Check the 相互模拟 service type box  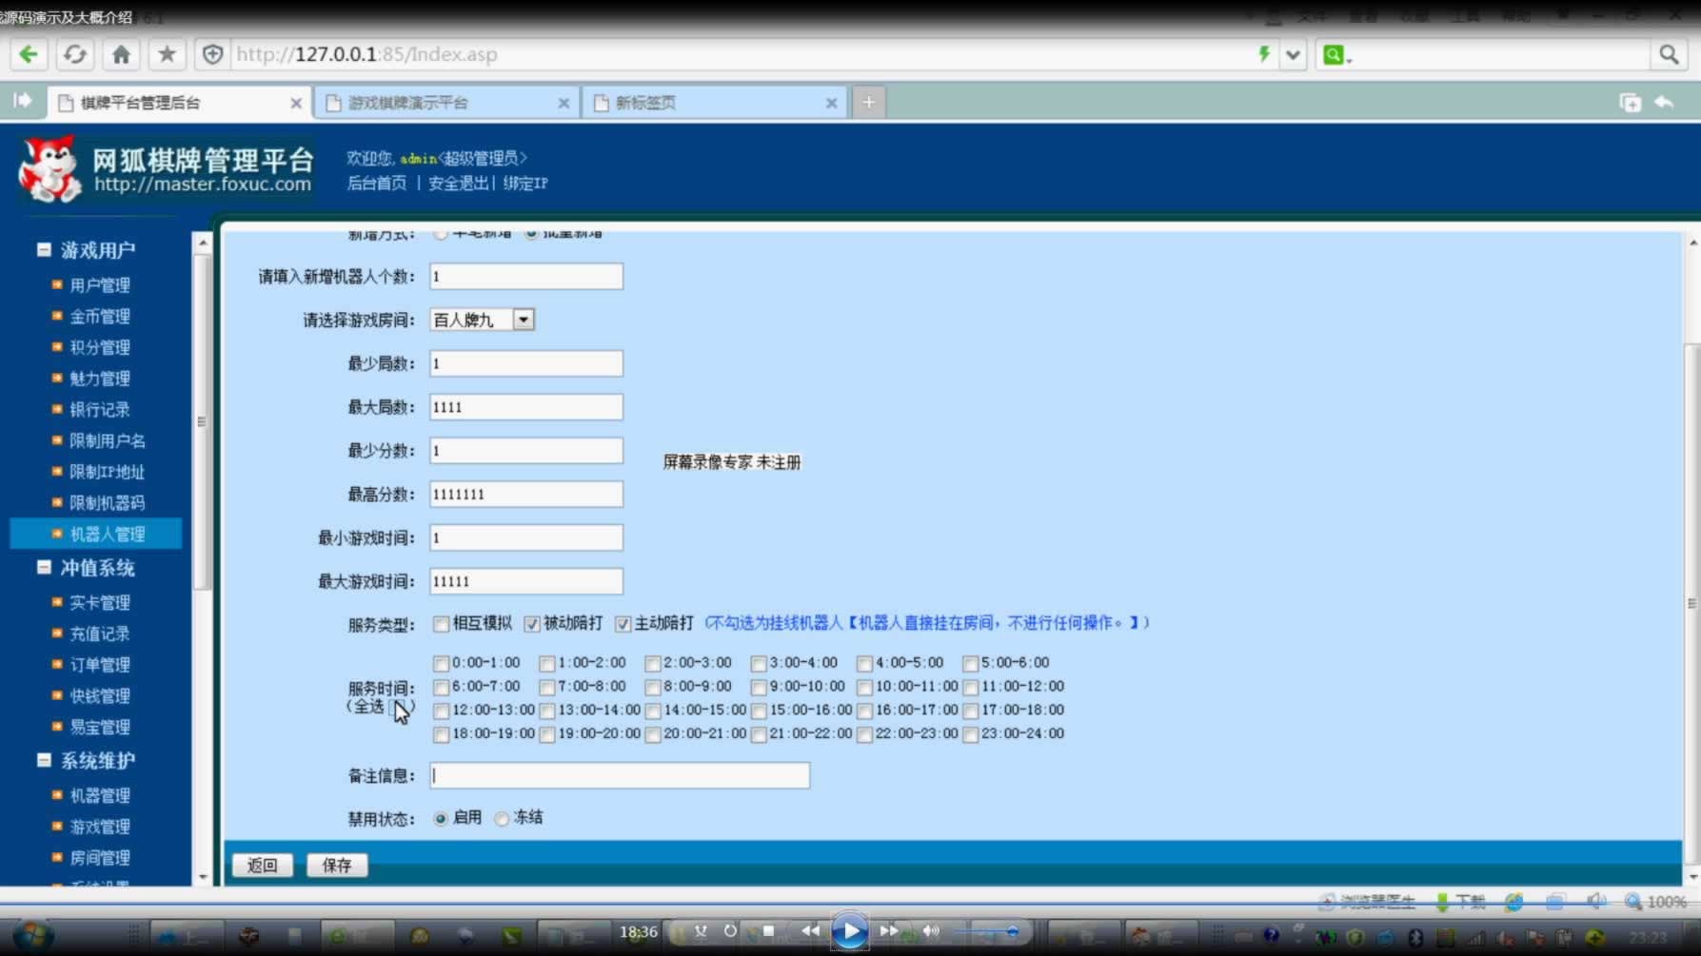pos(441,624)
